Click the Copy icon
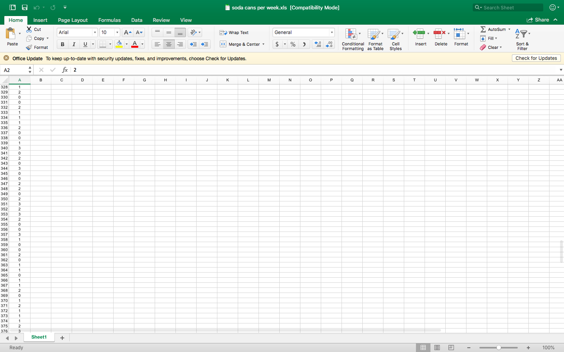The image size is (564, 352). tap(29, 38)
